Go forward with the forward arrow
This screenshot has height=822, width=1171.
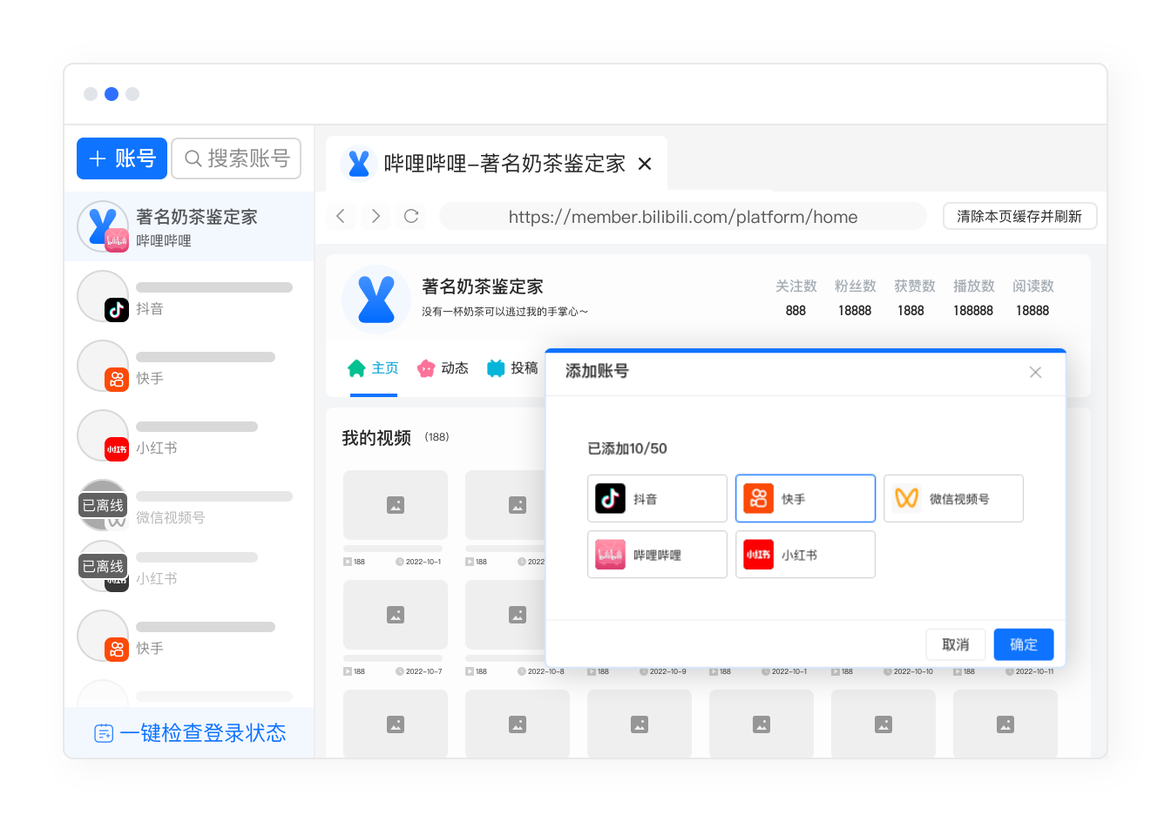pos(376,216)
